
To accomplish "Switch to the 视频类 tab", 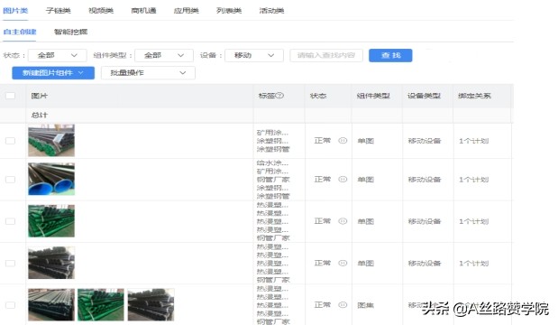I will tap(101, 11).
